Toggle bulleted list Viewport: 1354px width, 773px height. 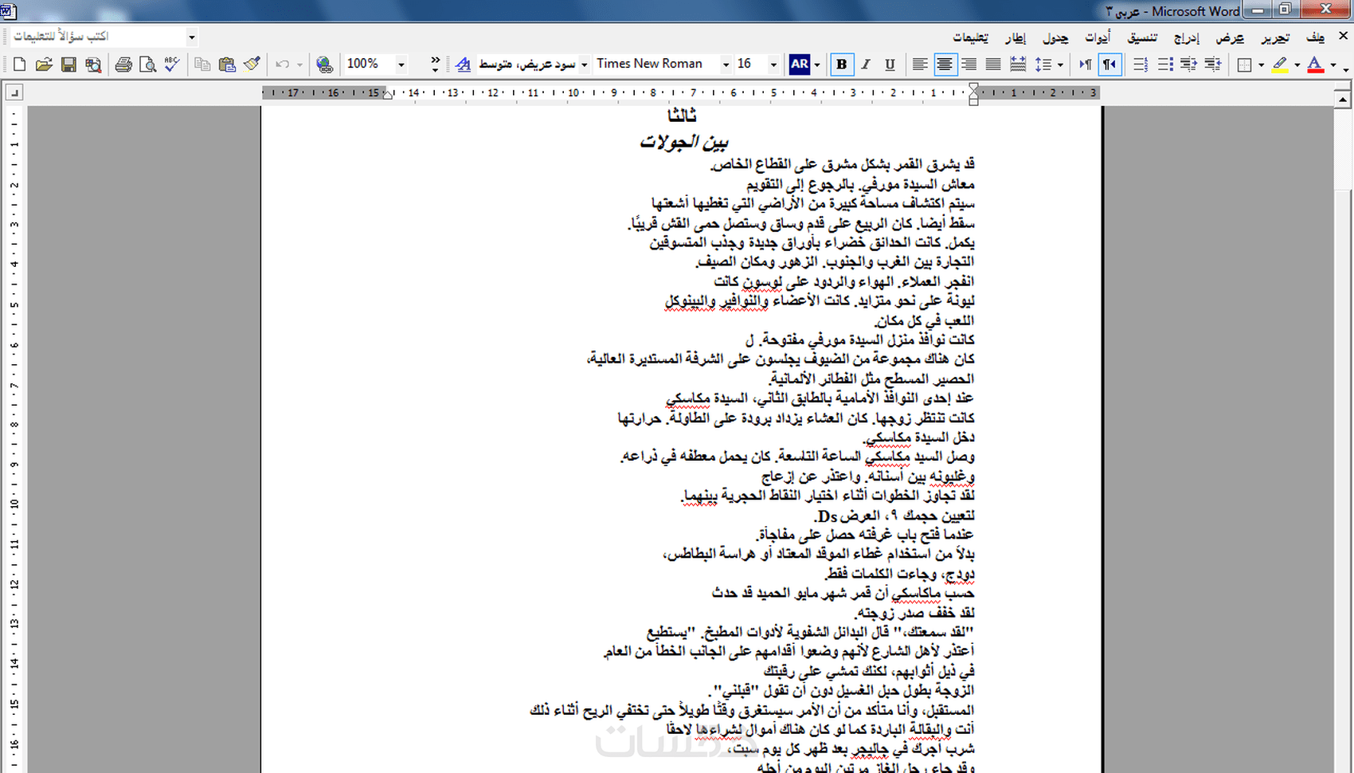point(1165,65)
